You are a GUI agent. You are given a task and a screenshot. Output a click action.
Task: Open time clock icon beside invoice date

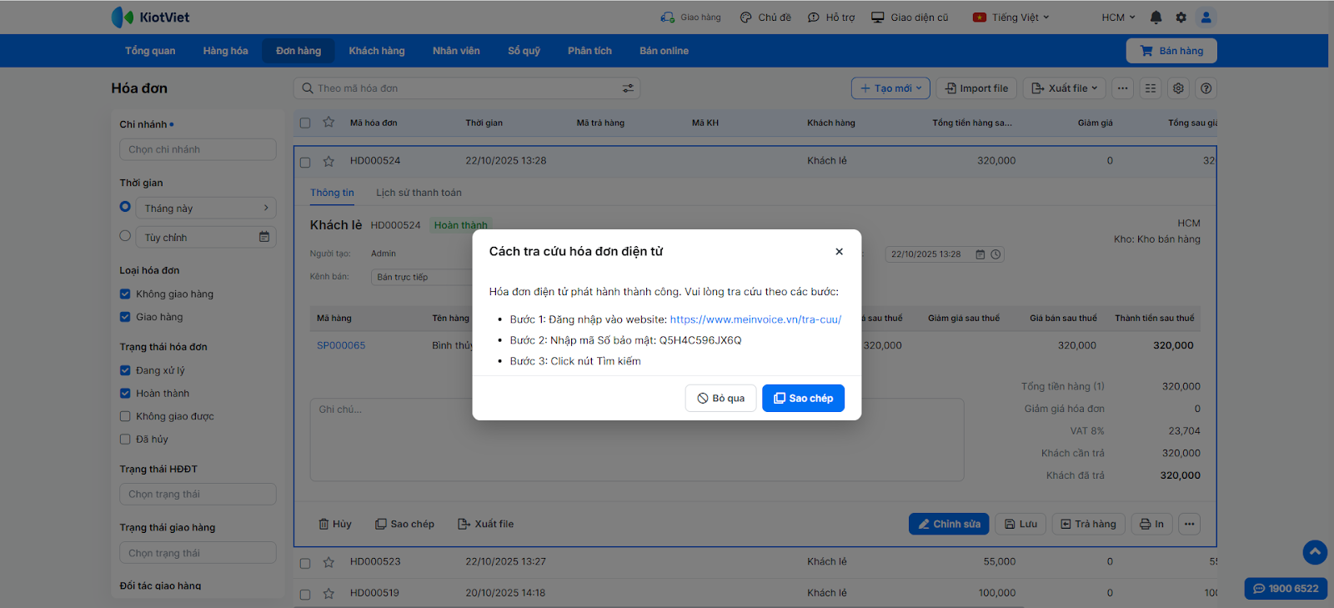pos(995,254)
